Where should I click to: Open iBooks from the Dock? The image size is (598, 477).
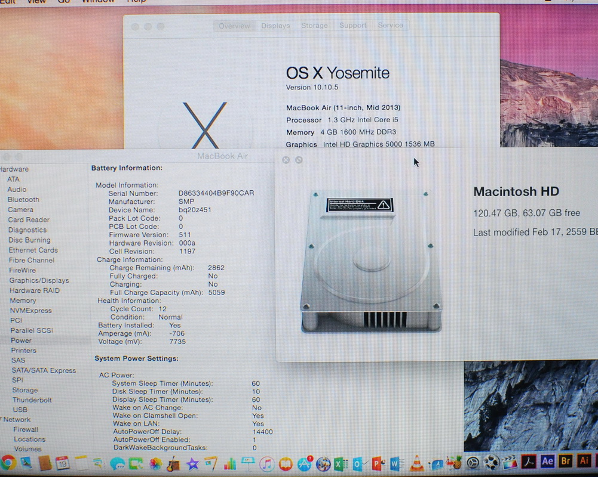(x=286, y=464)
